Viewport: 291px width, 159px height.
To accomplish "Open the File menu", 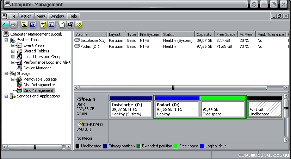I will tap(12, 16).
